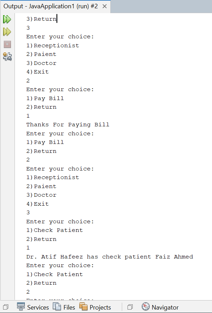Re-run with different parameters

pos(7,32)
